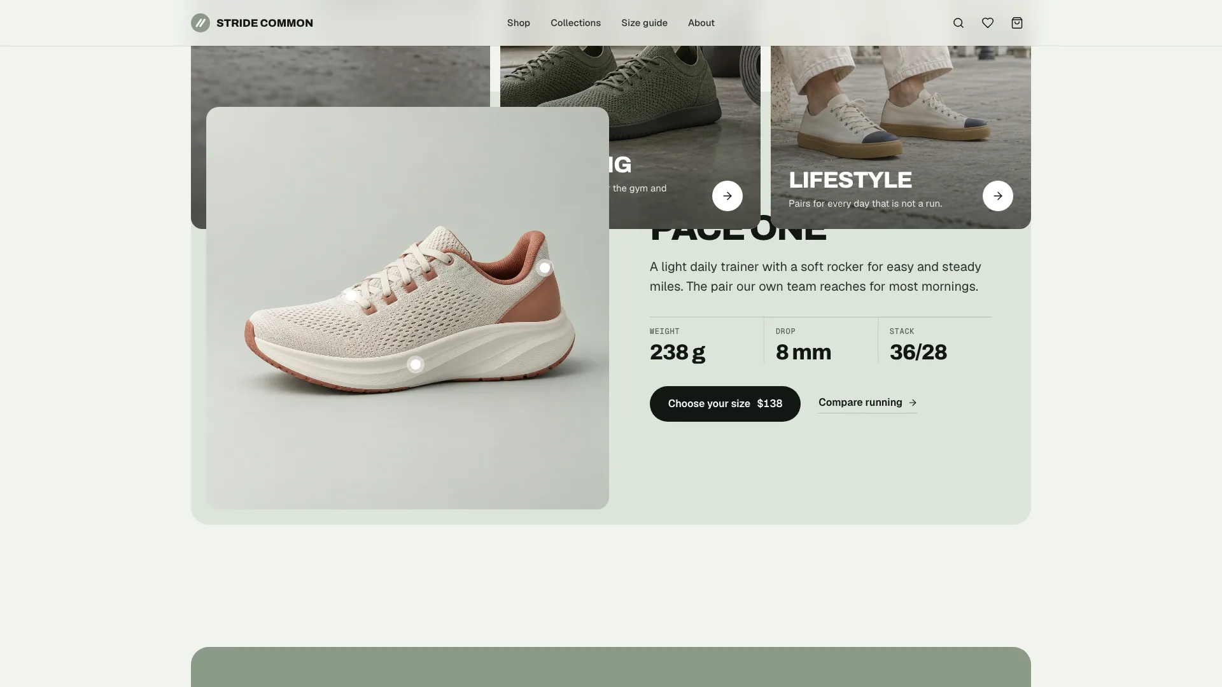Click the lace area hotspot on the shoe
The width and height of the screenshot is (1222, 687).
coord(351,295)
